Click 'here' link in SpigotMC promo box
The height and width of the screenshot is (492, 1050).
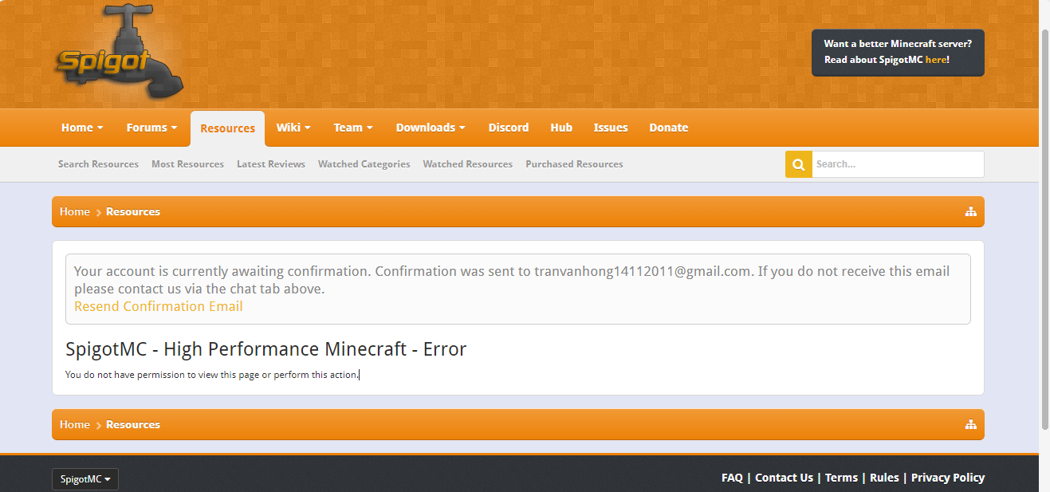936,60
